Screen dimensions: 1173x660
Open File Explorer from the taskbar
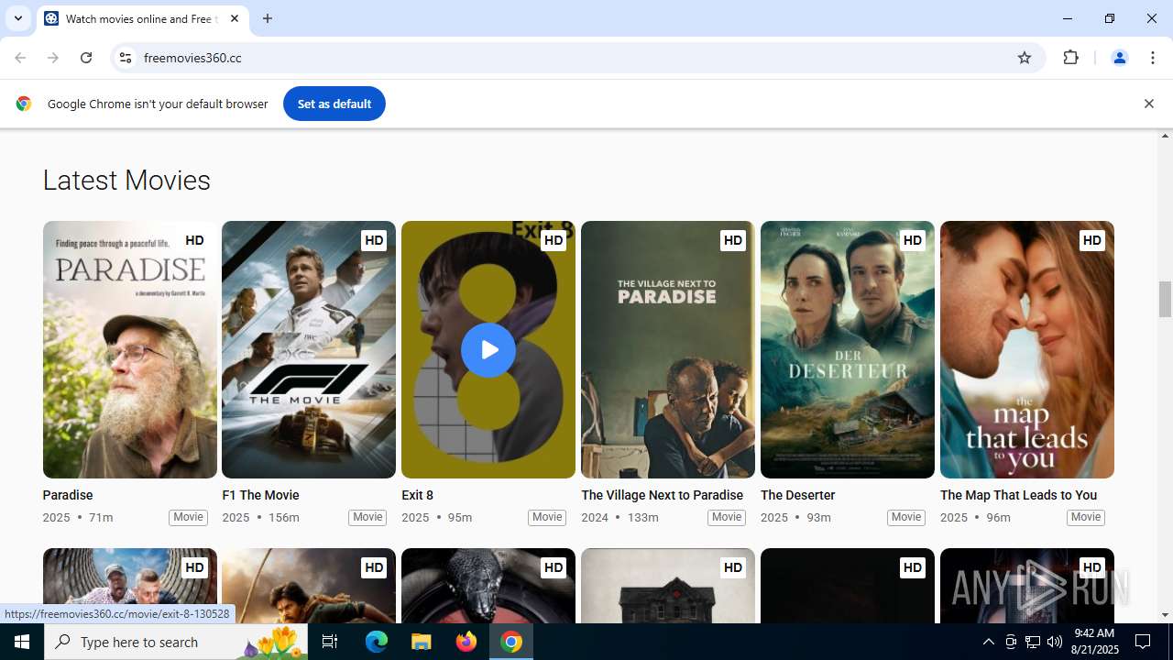(x=422, y=642)
